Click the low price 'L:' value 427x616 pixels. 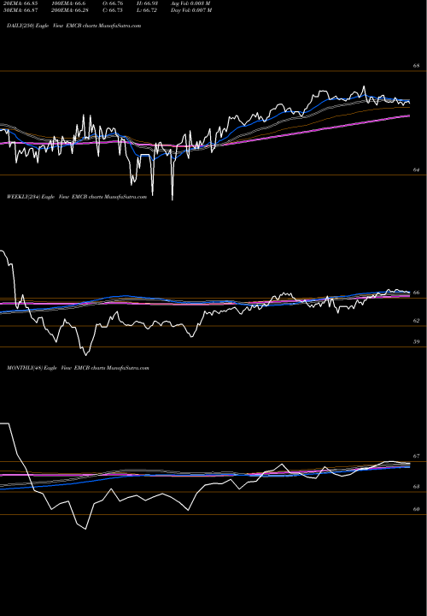point(148,10)
